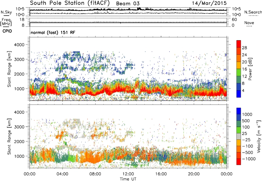Viewport: 262px width, 181px height.
Task: Click the '2000' tick of velocity panel
Action: [19, 141]
